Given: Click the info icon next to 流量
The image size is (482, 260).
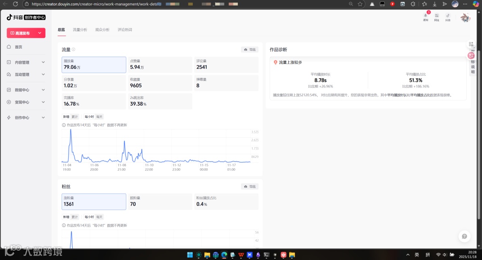Looking at the screenshot, I should pos(74,50).
